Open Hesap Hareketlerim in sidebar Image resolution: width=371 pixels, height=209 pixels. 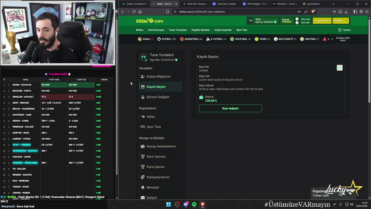pos(161,146)
